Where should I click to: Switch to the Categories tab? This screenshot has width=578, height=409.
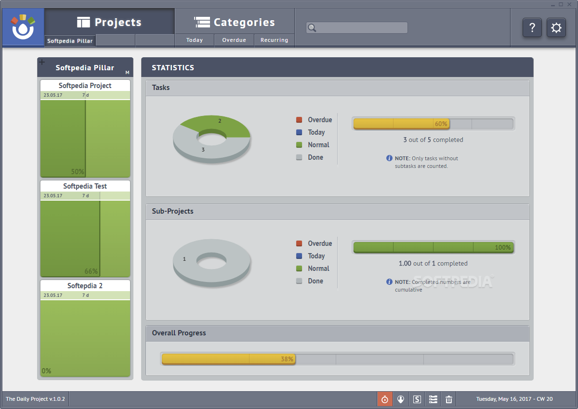pos(235,22)
